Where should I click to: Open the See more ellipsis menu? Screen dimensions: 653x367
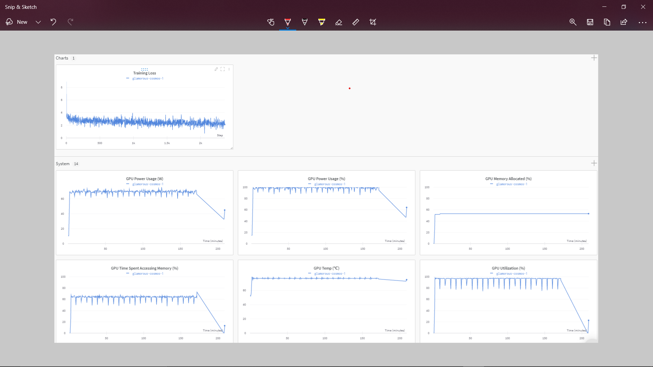coord(642,22)
